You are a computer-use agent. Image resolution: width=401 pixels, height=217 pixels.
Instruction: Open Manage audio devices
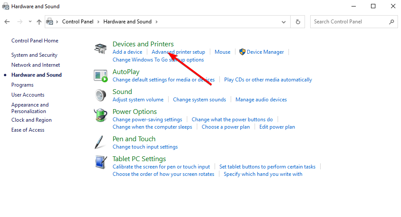pyautogui.click(x=261, y=100)
